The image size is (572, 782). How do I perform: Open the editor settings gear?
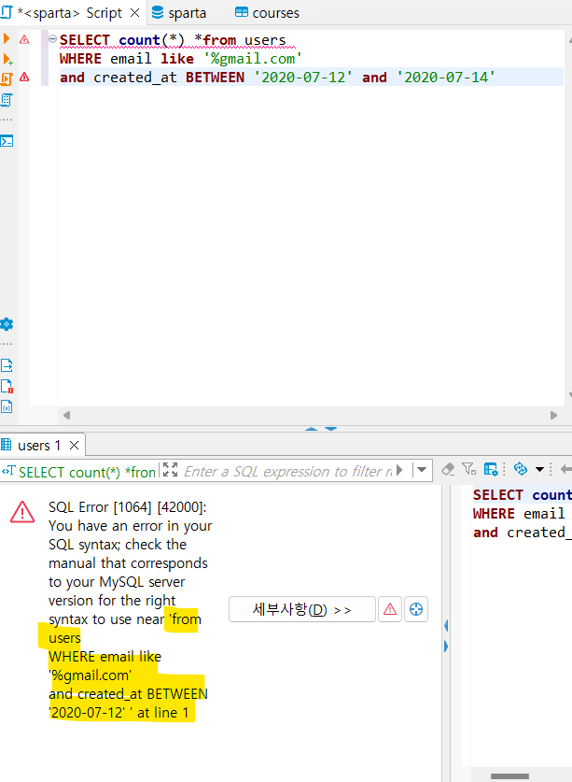(7, 324)
